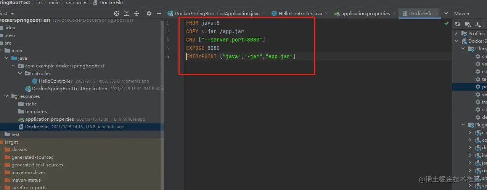Collapse the Lifecycle node in Maven

[x=463, y=49]
